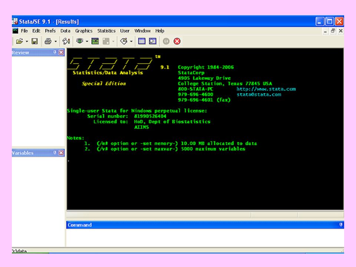The width and height of the screenshot is (356, 267).
Task: Click the http://www.stata.com link
Action: click(x=266, y=89)
